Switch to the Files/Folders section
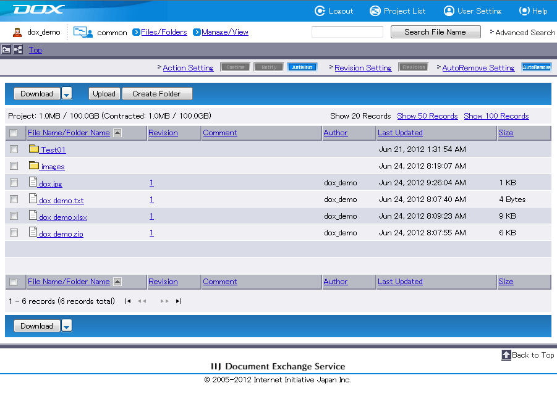 point(164,32)
